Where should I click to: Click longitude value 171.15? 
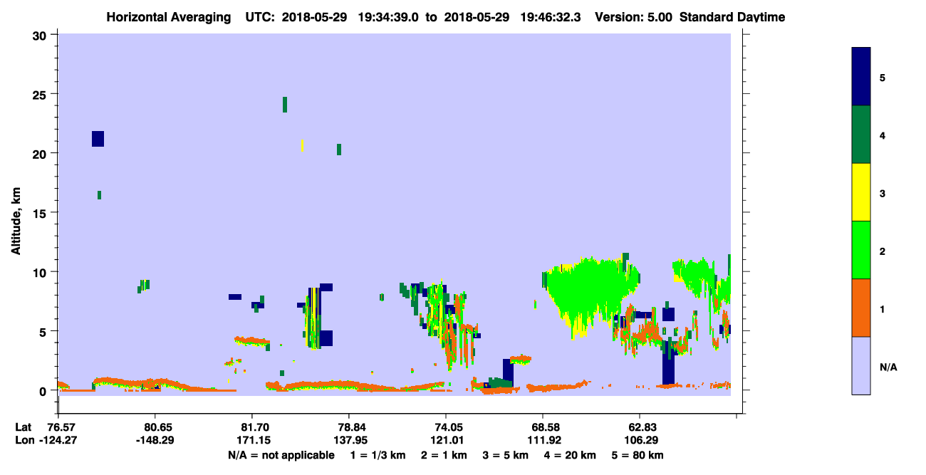(252, 439)
